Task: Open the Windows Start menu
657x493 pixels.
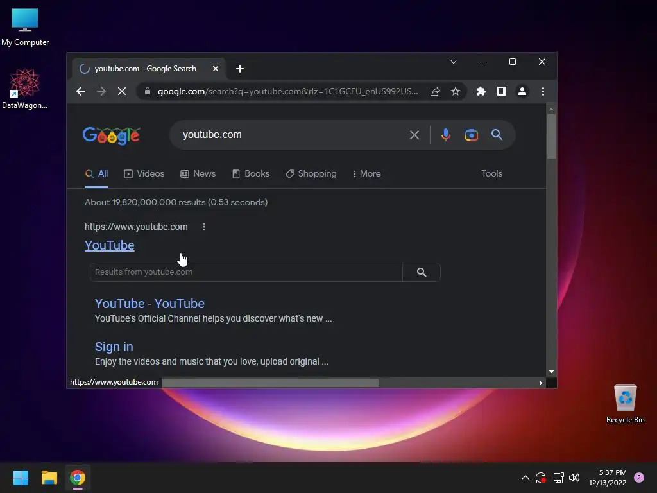Action: pos(21,478)
